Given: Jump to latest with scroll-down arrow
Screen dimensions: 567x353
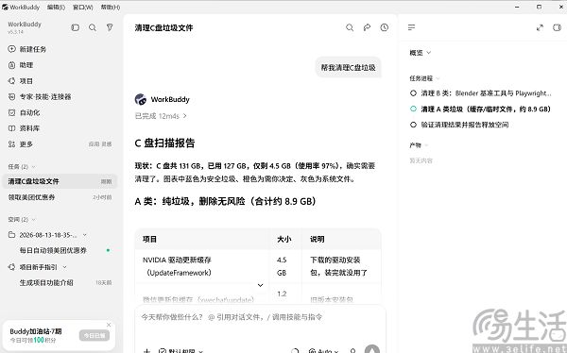Looking at the screenshot, I should (x=261, y=285).
